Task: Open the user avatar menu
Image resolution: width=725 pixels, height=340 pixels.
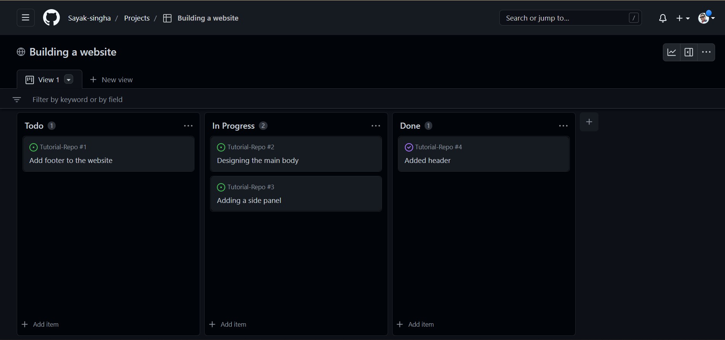Action: 706,18
